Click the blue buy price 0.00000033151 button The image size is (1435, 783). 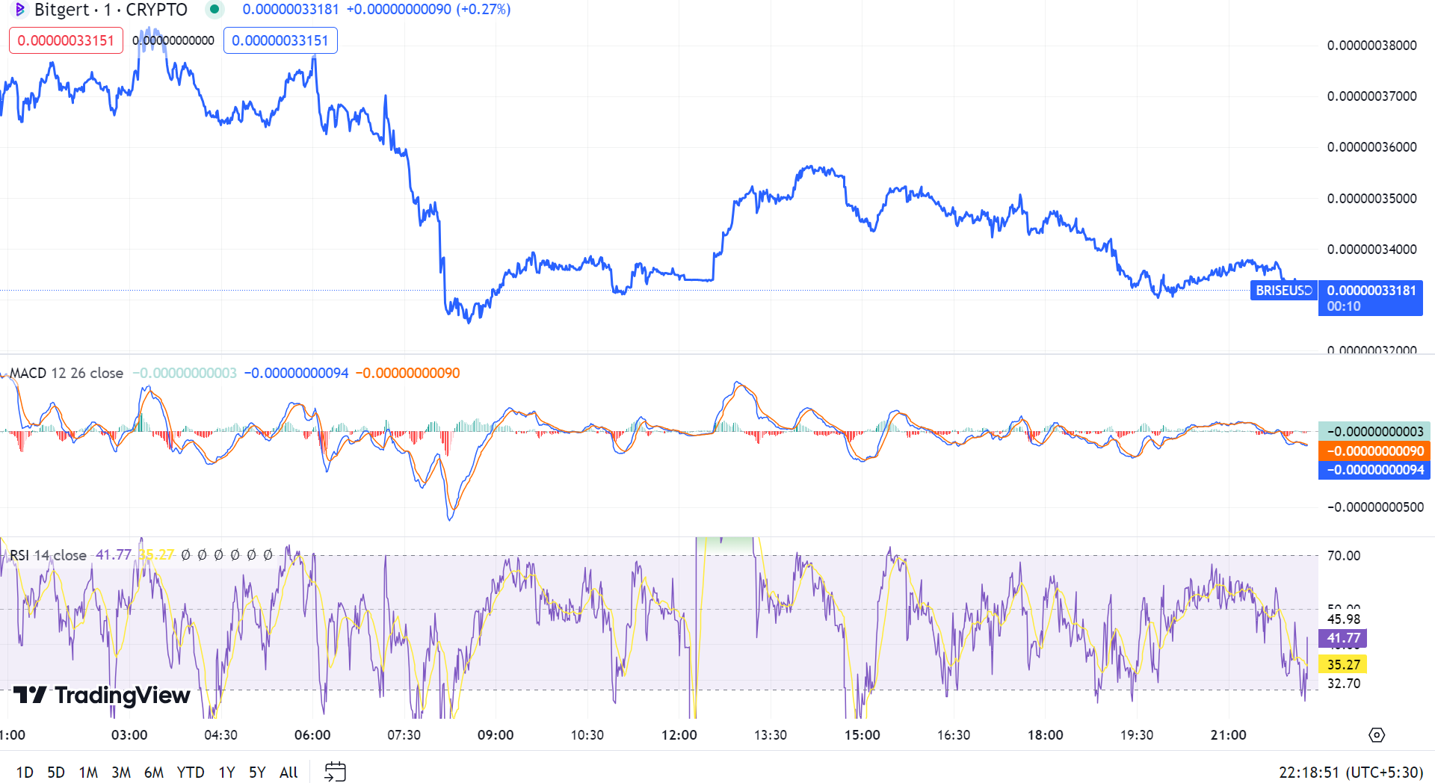pyautogui.click(x=280, y=40)
